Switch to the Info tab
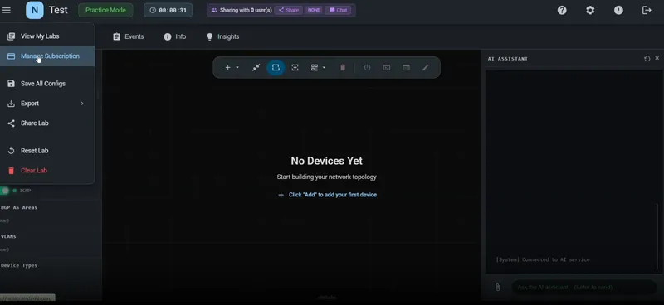The width and height of the screenshot is (664, 305). pyautogui.click(x=175, y=36)
